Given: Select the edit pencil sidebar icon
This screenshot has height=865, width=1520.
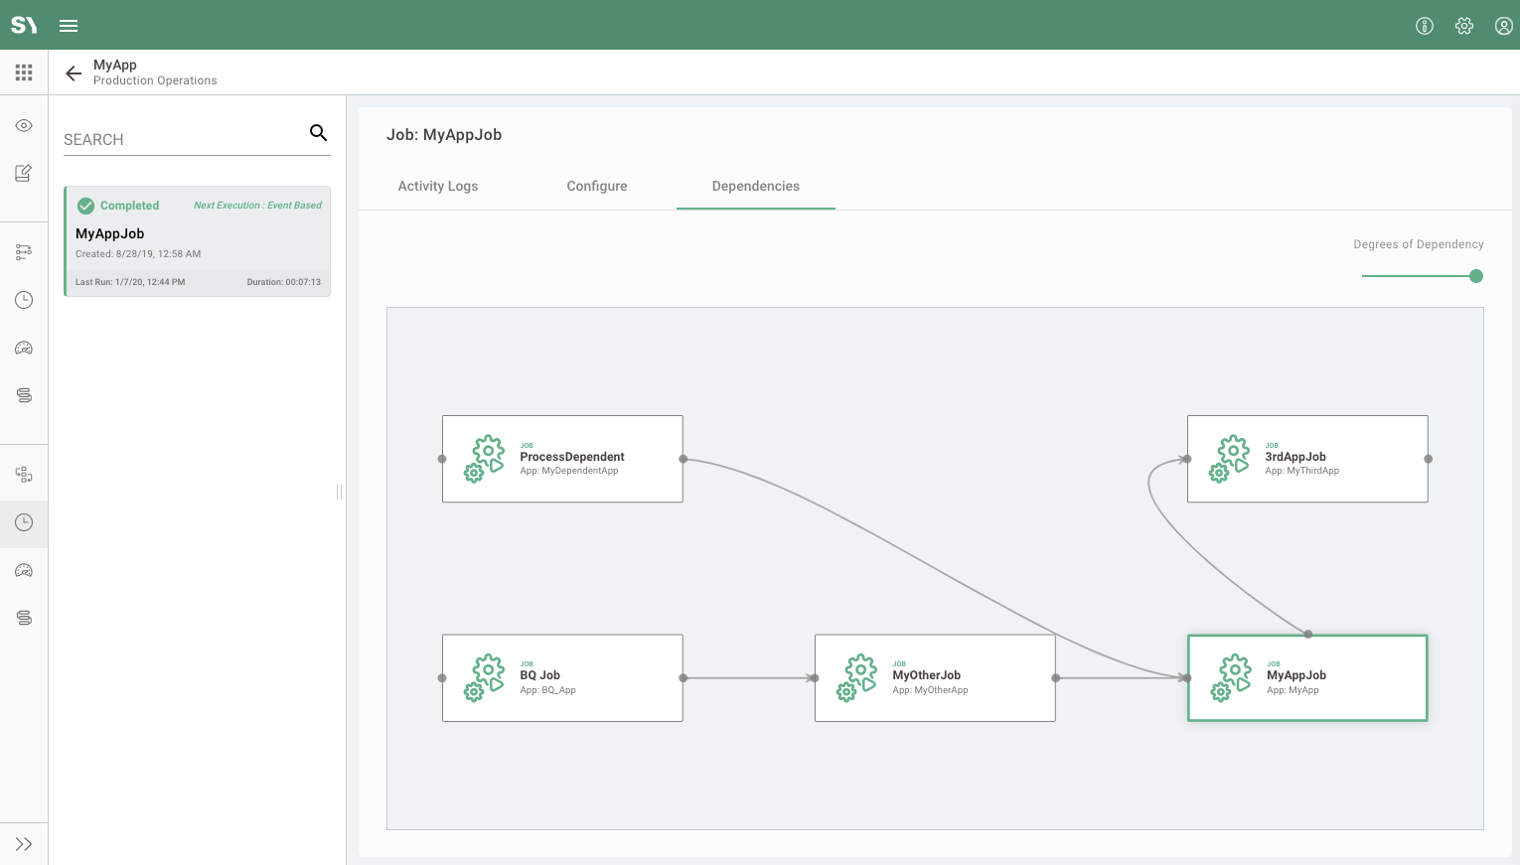Looking at the screenshot, I should 24,173.
